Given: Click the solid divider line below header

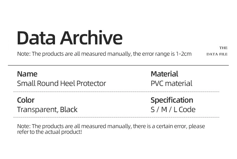Looking at the screenshot, I should point(118,65).
